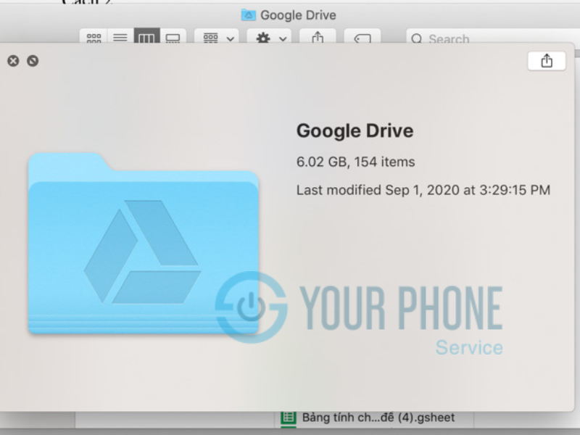Viewport: 580px width, 435px height.
Task: Click the Google Drive window title text
Action: [x=298, y=15]
